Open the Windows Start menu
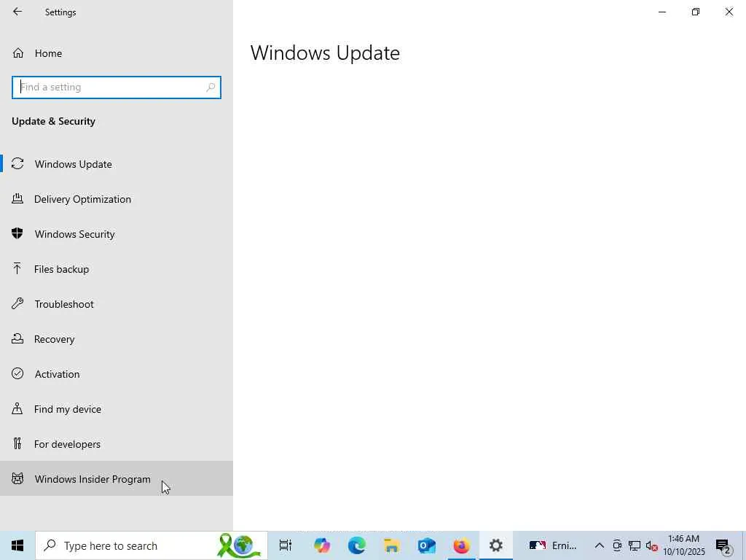Screen dimensions: 746x560 [17, 545]
